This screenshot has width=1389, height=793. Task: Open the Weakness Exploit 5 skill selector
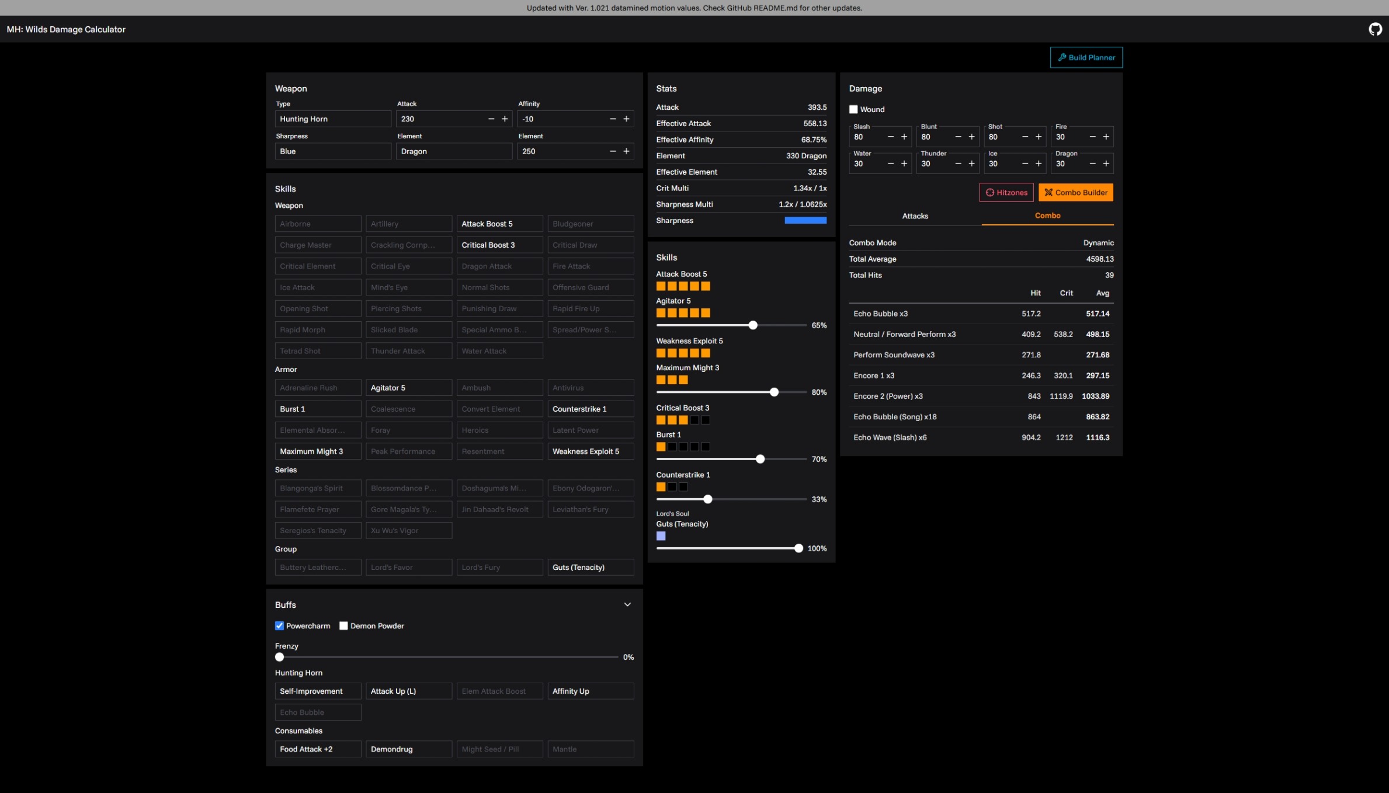click(591, 451)
